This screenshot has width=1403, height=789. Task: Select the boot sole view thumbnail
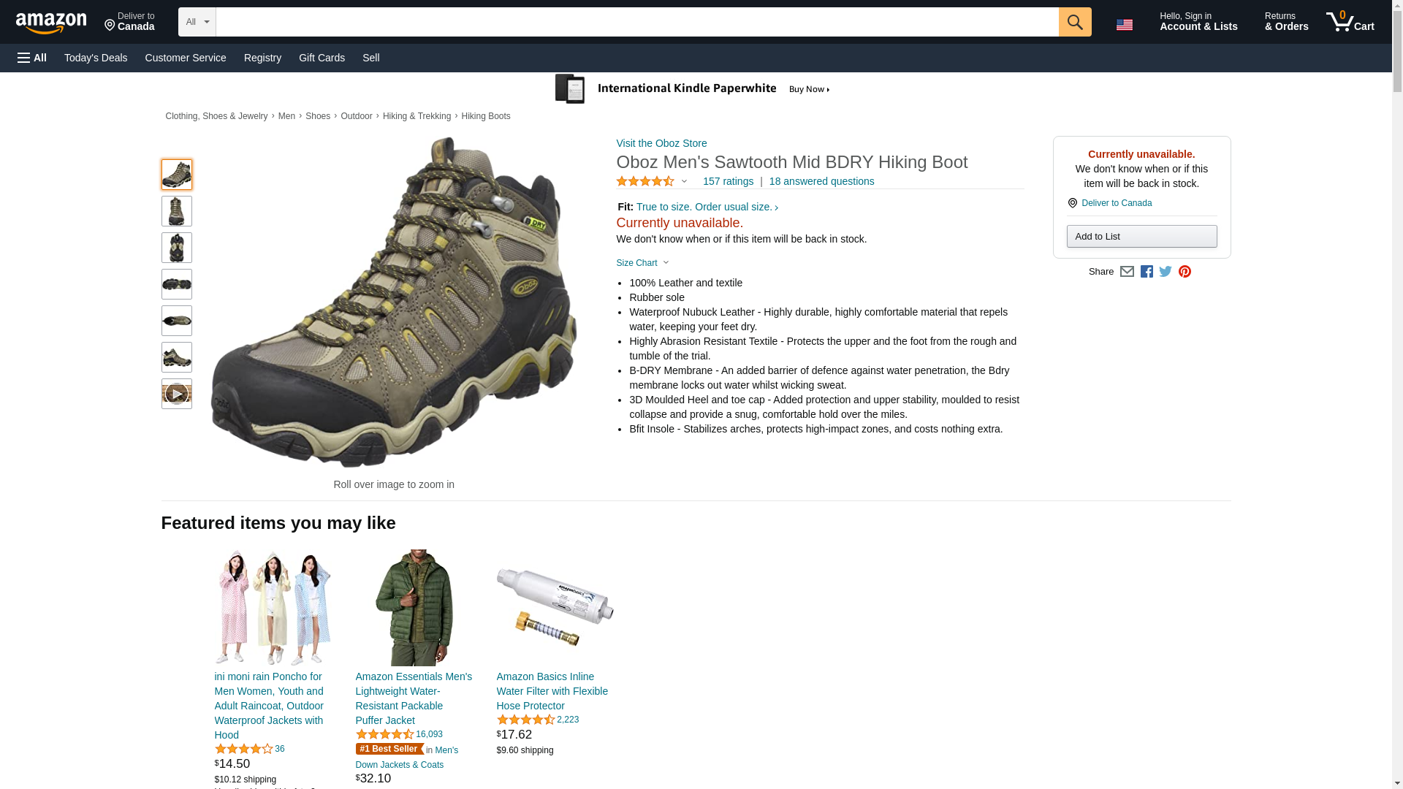point(176,284)
